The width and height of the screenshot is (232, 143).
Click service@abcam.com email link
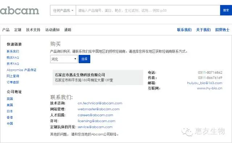point(95,127)
